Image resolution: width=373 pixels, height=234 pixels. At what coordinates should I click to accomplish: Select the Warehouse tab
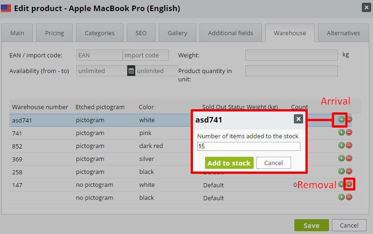pos(290,33)
